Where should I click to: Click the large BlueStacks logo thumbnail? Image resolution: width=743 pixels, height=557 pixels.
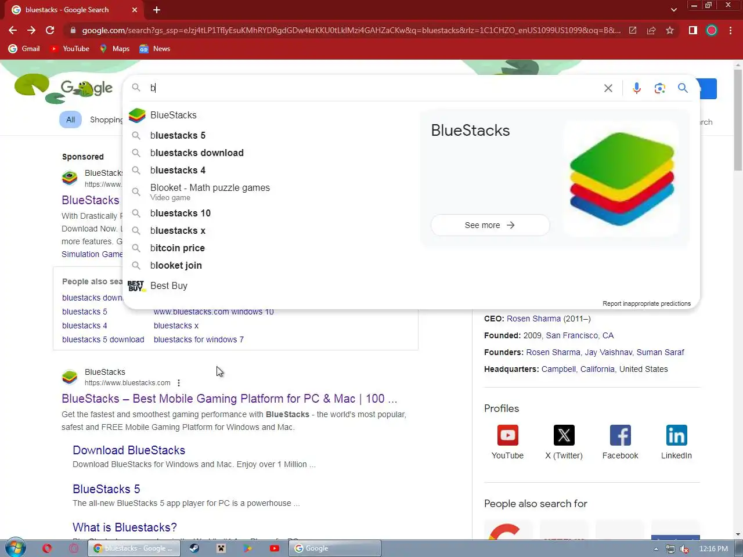pyautogui.click(x=621, y=178)
